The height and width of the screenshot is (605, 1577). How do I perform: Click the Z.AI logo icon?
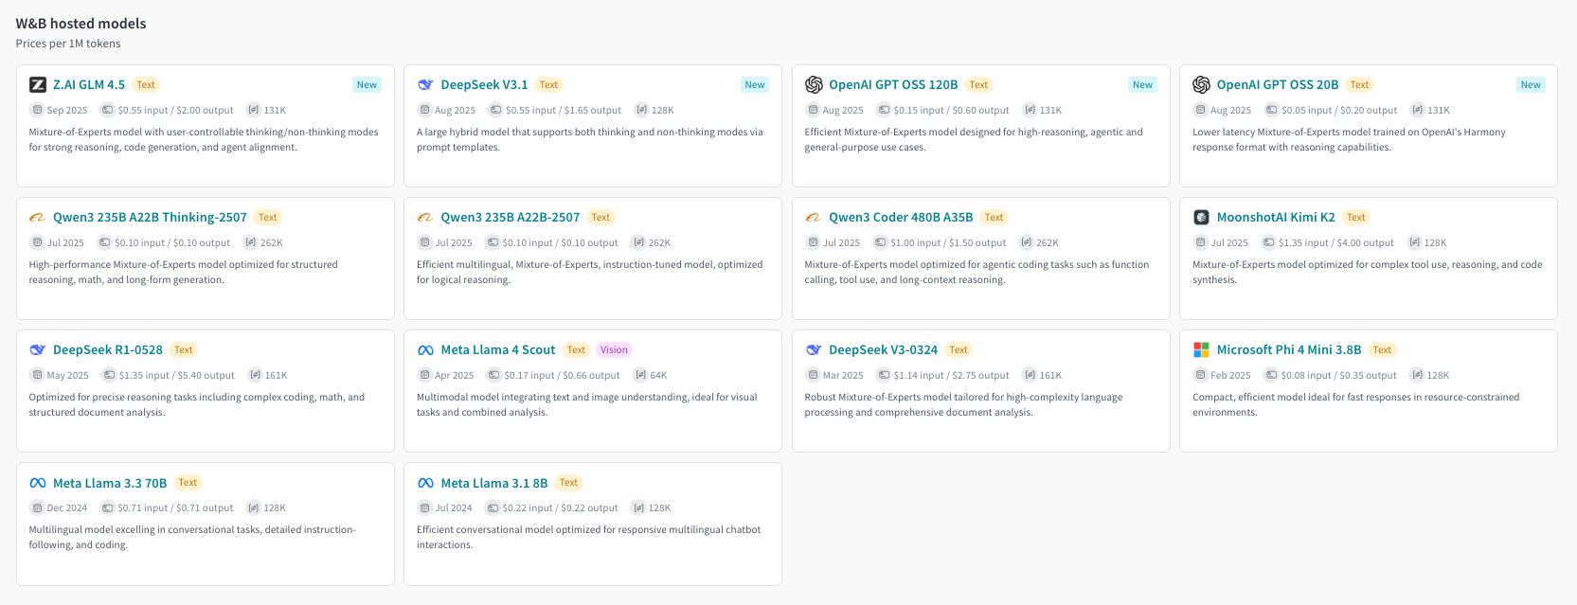[x=38, y=84]
